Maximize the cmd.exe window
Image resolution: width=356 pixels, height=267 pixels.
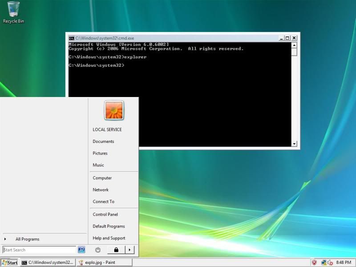pos(287,38)
